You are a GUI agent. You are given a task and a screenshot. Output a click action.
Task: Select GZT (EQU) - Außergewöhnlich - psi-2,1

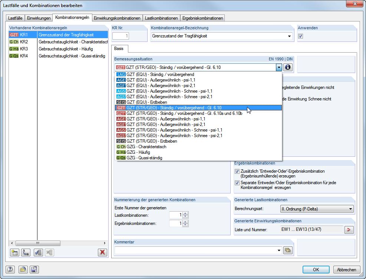(198, 85)
